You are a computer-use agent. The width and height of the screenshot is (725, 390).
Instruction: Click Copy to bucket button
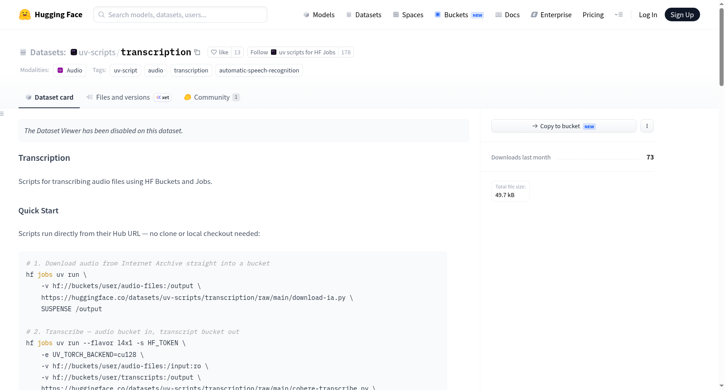pyautogui.click(x=564, y=126)
